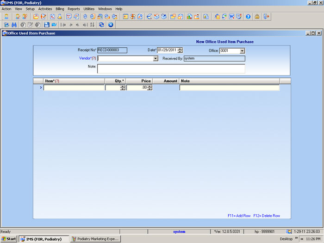Switch to Podiatry Marketing taskbar window

[95, 239]
